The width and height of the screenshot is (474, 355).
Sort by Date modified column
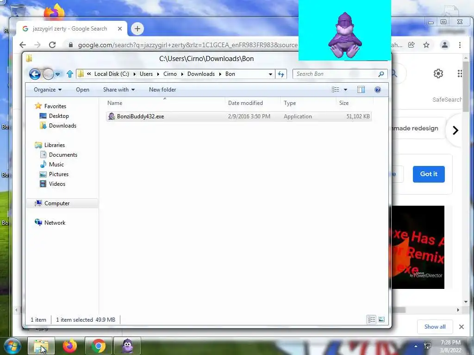tap(253, 103)
